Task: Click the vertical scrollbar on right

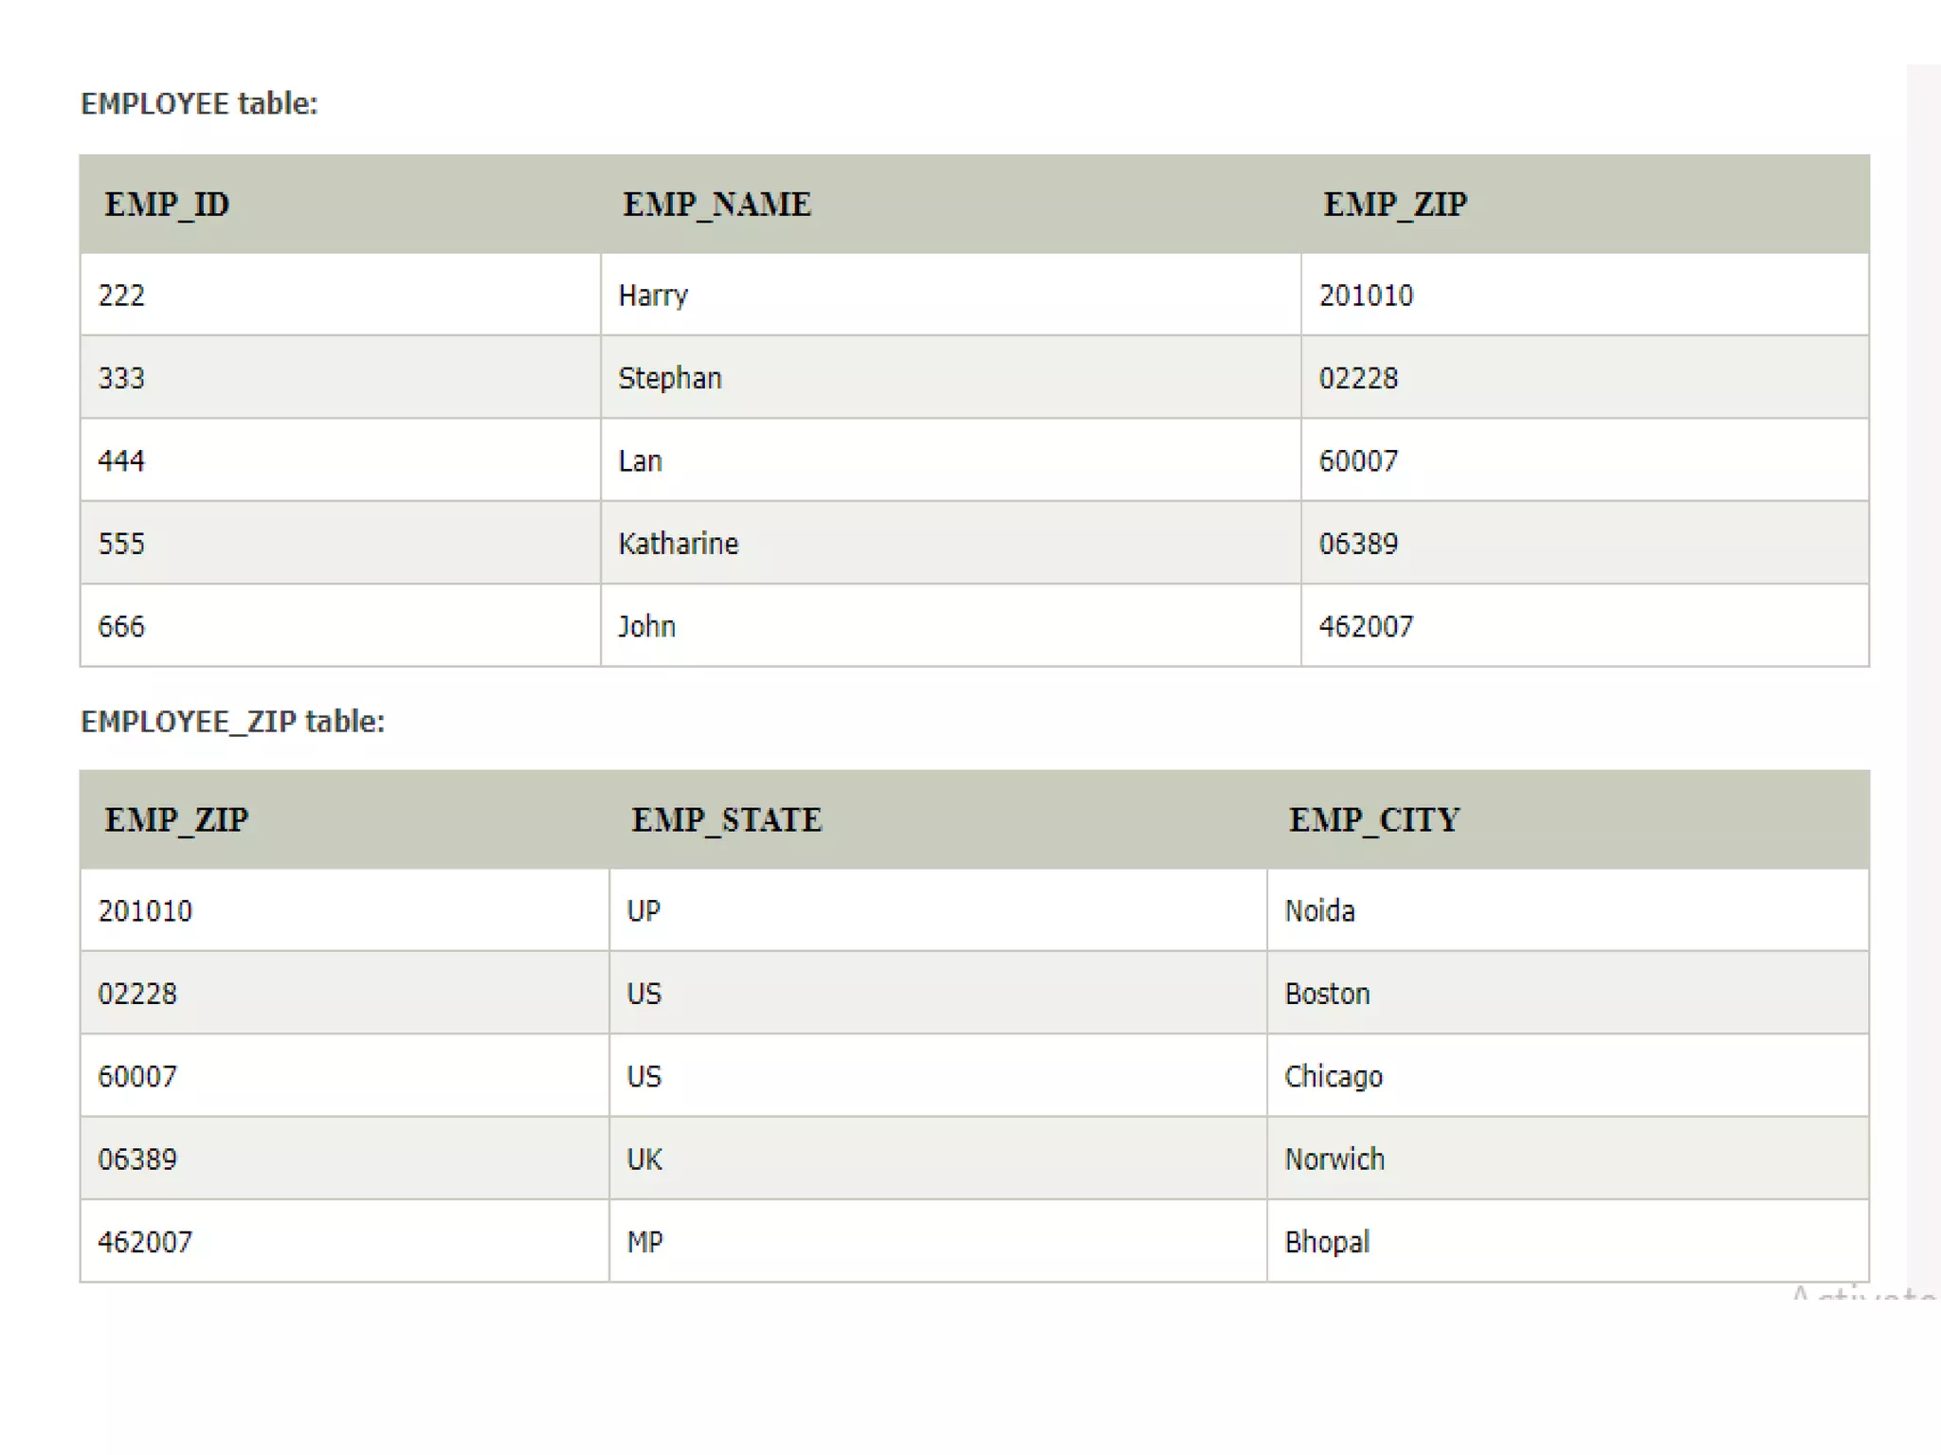Action: (1923, 663)
